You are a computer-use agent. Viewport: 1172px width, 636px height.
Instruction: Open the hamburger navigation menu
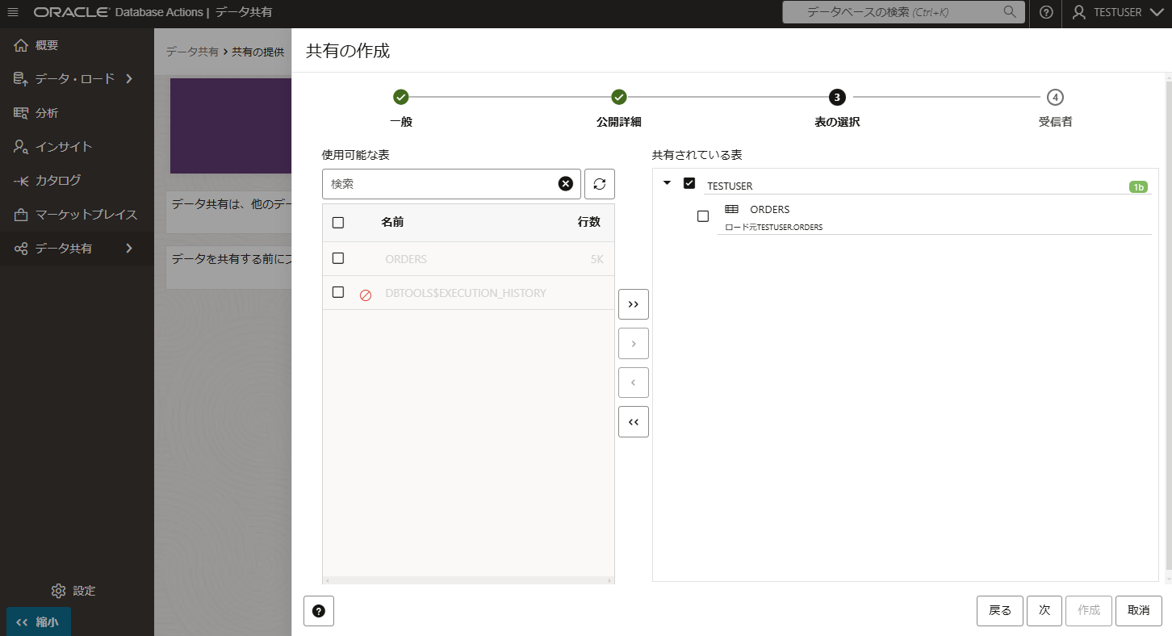13,12
